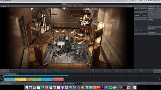Close the Macro Controls panel with X
Image resolution: width=161 pixels, height=90 pixels.
pyautogui.click(x=160, y=70)
